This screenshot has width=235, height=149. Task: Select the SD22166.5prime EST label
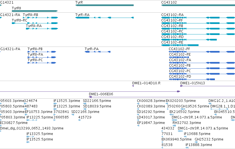[97, 101]
